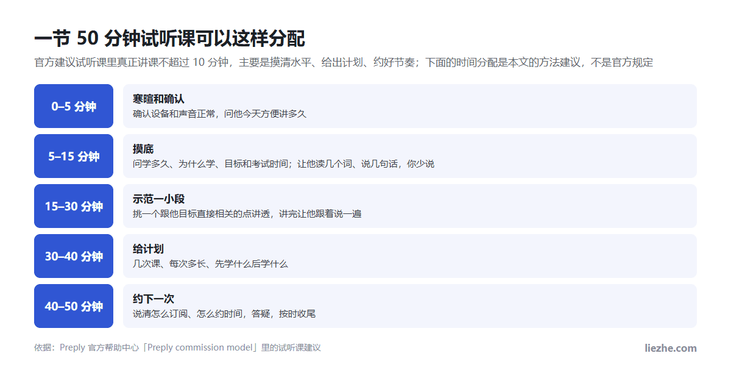Select the '0–5 分钟' time block
The height and width of the screenshot is (381, 731).
(x=74, y=106)
